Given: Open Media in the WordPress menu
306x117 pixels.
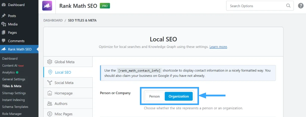Looking at the screenshot, I should (x=19, y=24).
